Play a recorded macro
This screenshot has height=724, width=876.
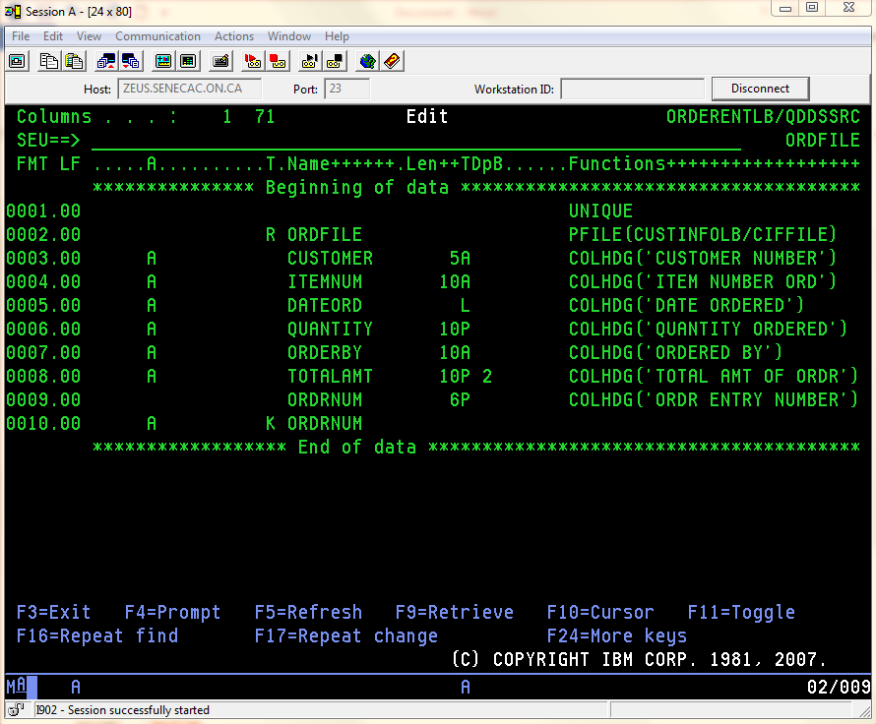point(309,61)
